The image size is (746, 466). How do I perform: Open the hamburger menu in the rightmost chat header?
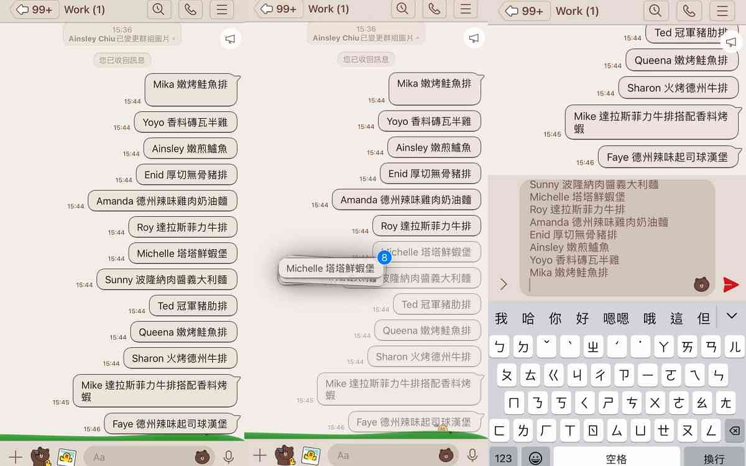(722, 11)
